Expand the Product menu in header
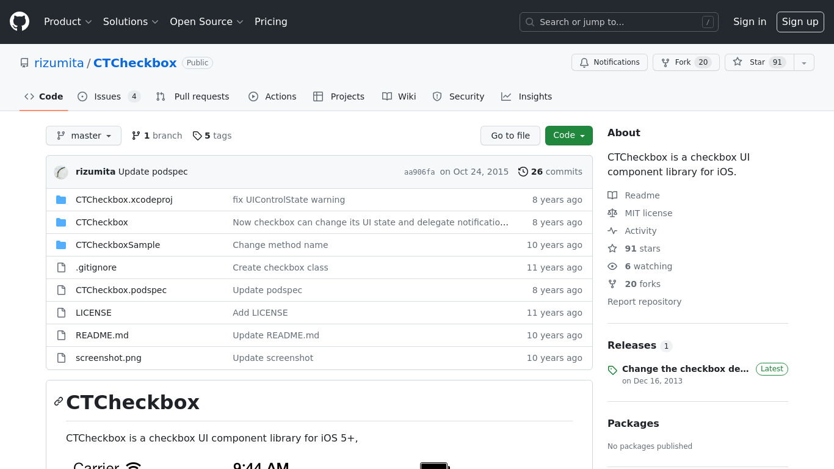The height and width of the screenshot is (469, 834). pyautogui.click(x=68, y=21)
